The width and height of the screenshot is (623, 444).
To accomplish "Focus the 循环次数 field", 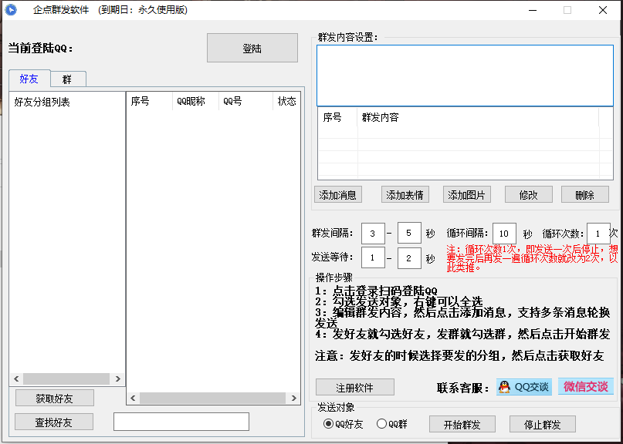I will tap(598, 234).
